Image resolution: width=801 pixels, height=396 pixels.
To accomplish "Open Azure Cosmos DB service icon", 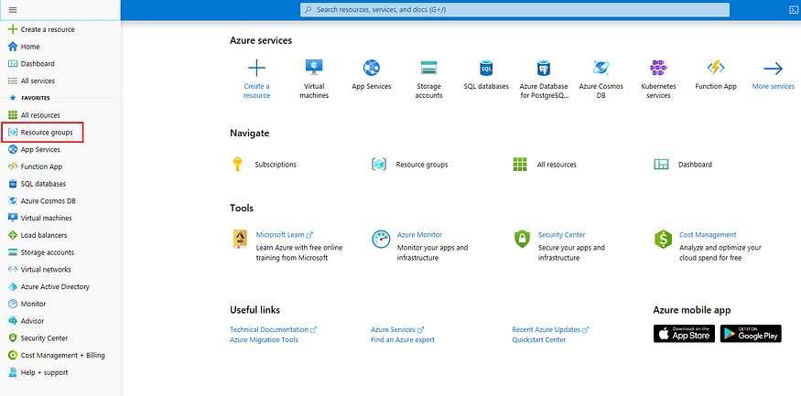I will [x=601, y=69].
